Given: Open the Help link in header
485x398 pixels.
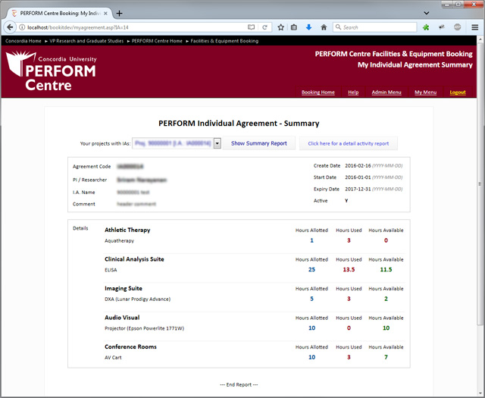Looking at the screenshot, I should click(353, 92).
